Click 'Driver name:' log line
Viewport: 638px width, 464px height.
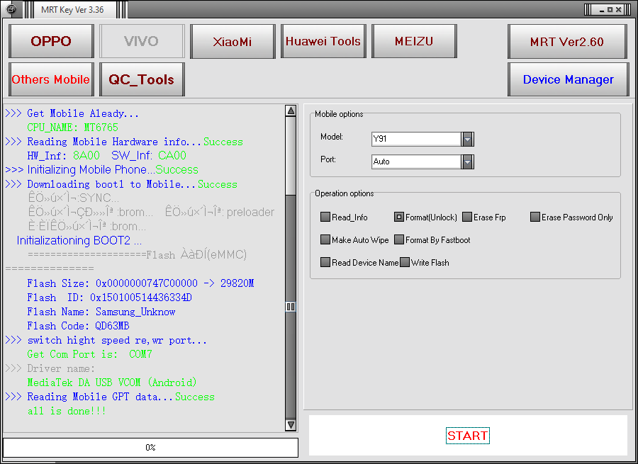(50, 368)
